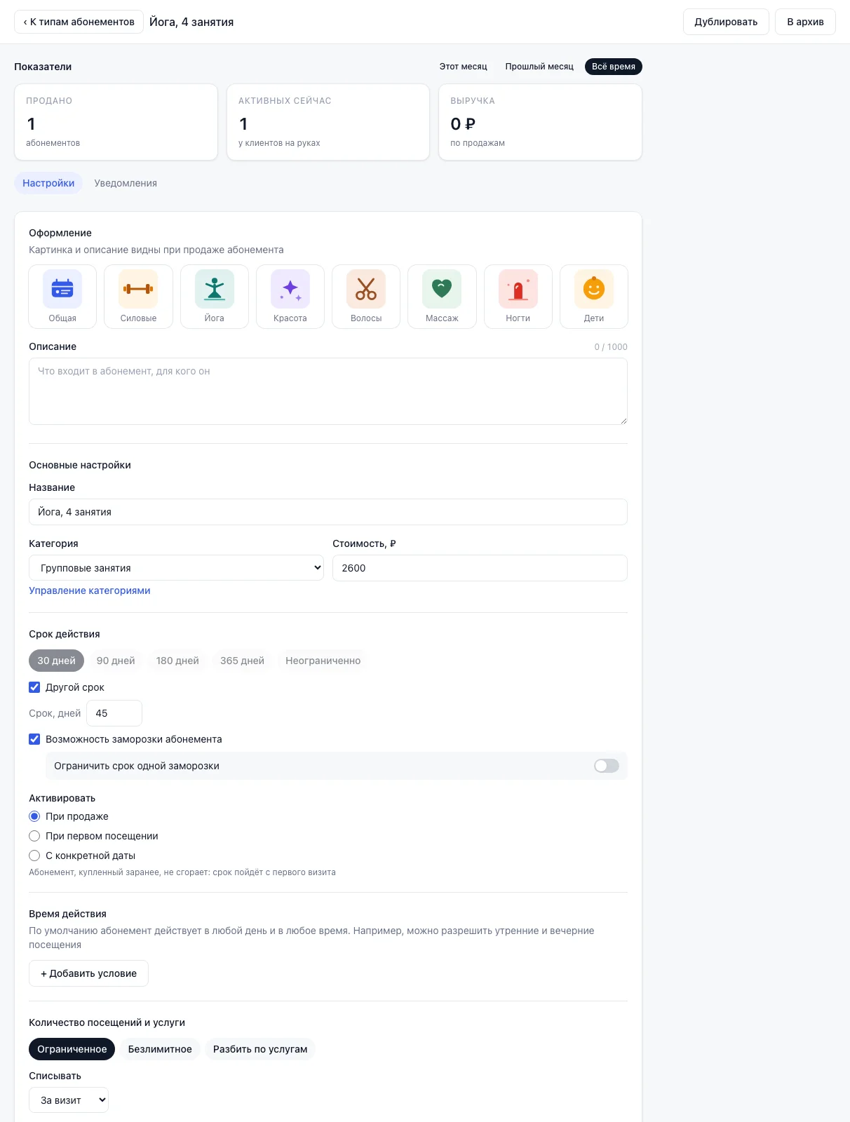Choose the Дети smiley face icon
This screenshot has height=1122, width=850.
594,297
